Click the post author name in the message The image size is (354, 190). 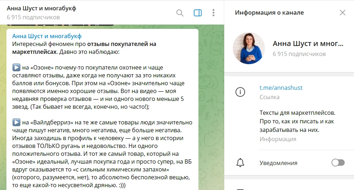(x=47, y=36)
